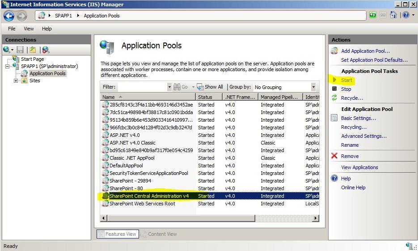
Task: Click the green Recycle arrows icon
Action: 334,98
